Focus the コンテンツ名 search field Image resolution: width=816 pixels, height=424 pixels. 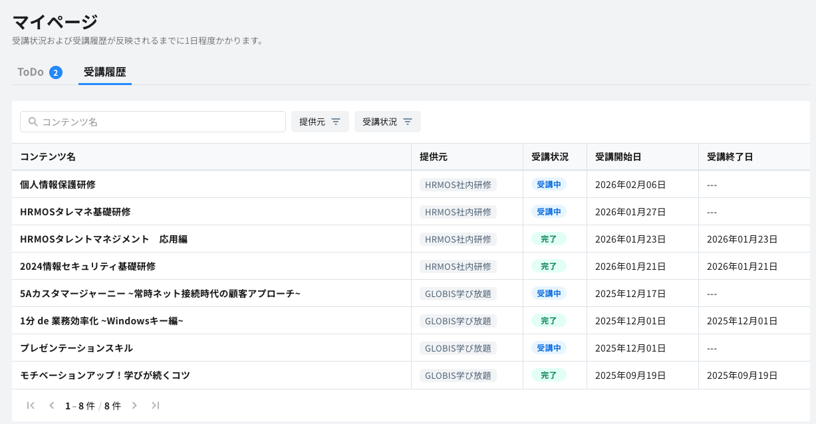(x=160, y=122)
